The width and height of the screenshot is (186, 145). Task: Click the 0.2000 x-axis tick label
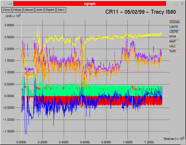click(42, 142)
